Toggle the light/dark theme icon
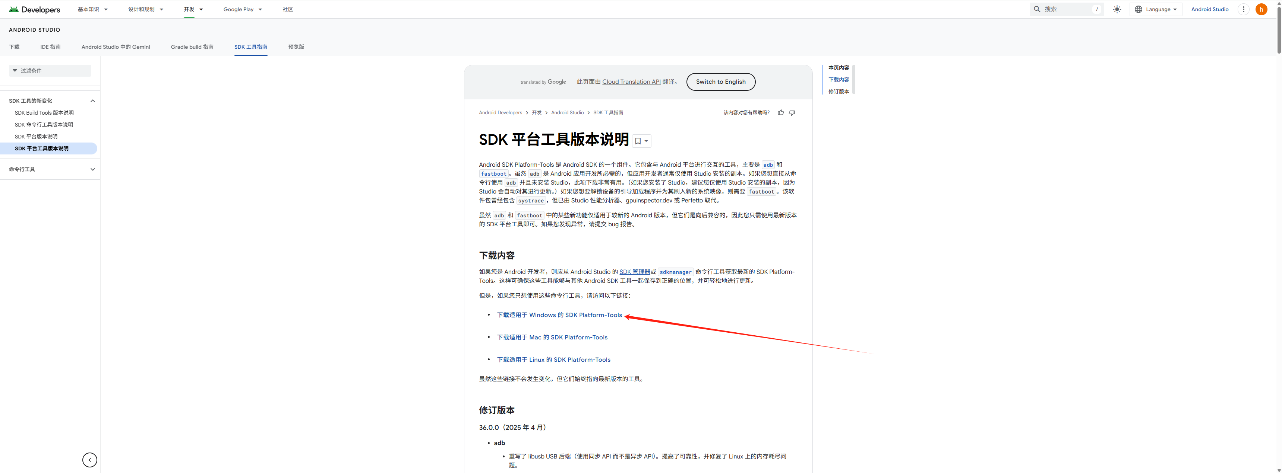The height and width of the screenshot is (473, 1282). tap(1117, 9)
